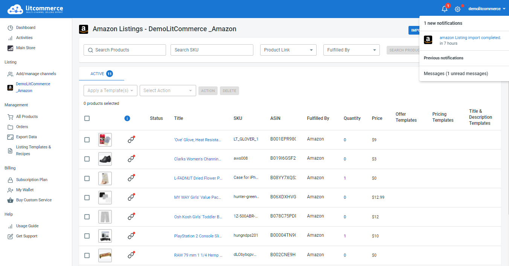Screen dimensions: 509x266
Task: Click the Add/manage channels icon
Action: click(11, 74)
